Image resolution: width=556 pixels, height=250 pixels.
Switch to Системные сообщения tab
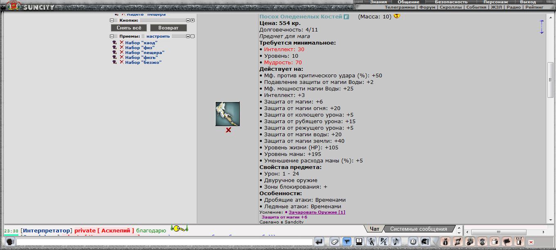[419, 229]
